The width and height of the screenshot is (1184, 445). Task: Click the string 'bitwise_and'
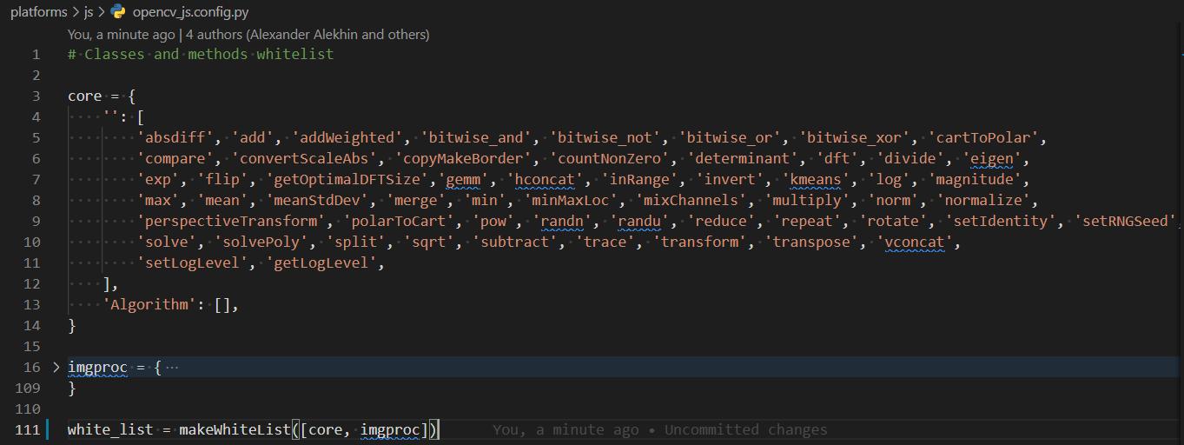coord(477,137)
